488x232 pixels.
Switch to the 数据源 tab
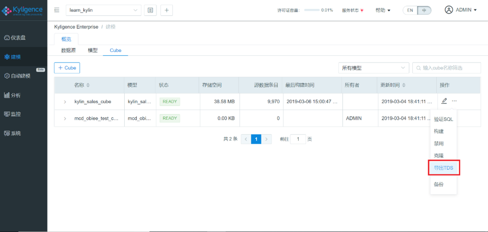(69, 50)
